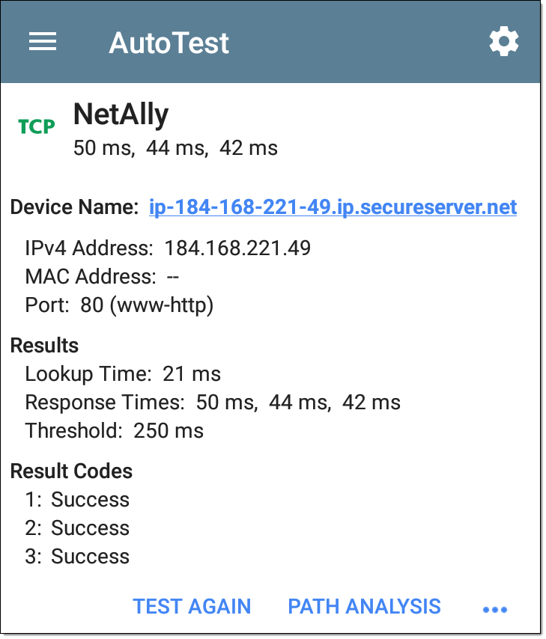Click the Threshold 250 ms row
546x639 pixels.
tap(115, 431)
